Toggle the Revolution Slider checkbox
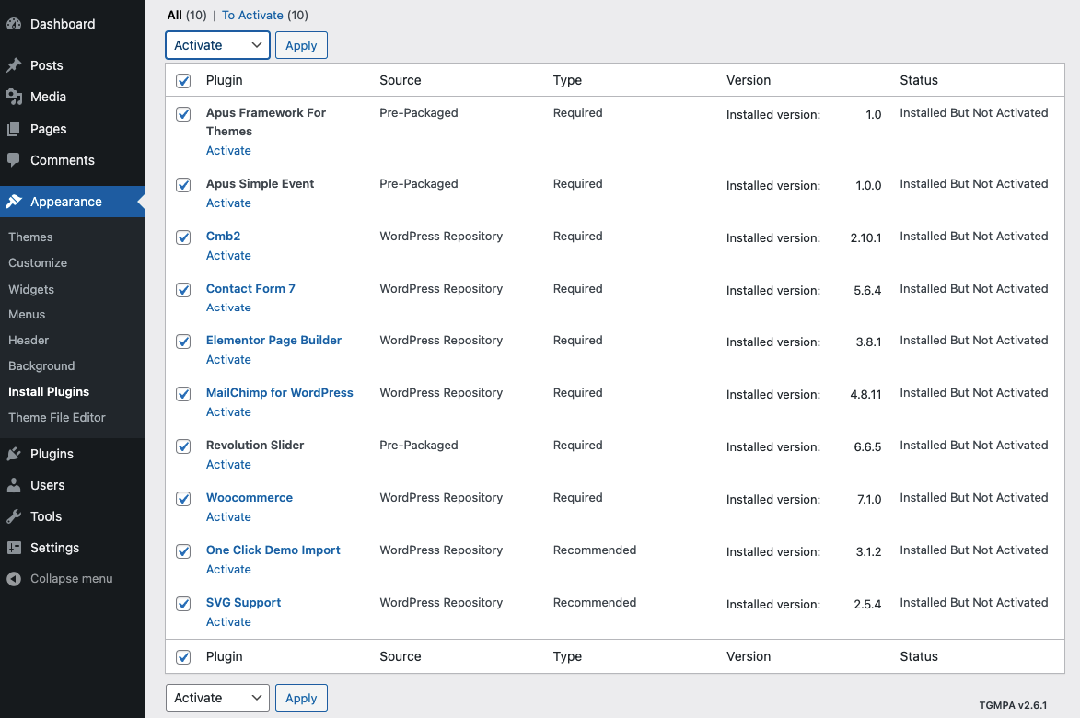The image size is (1080, 718). click(183, 446)
